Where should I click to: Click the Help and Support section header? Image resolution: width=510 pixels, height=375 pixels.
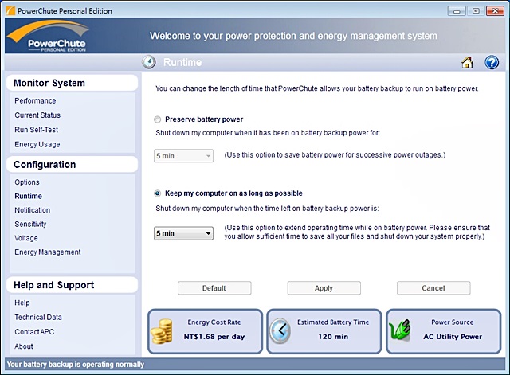tap(73, 285)
